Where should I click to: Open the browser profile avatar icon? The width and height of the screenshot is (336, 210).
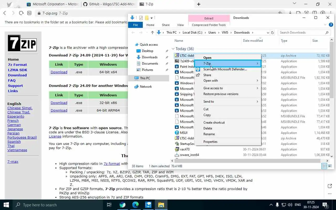323,13
